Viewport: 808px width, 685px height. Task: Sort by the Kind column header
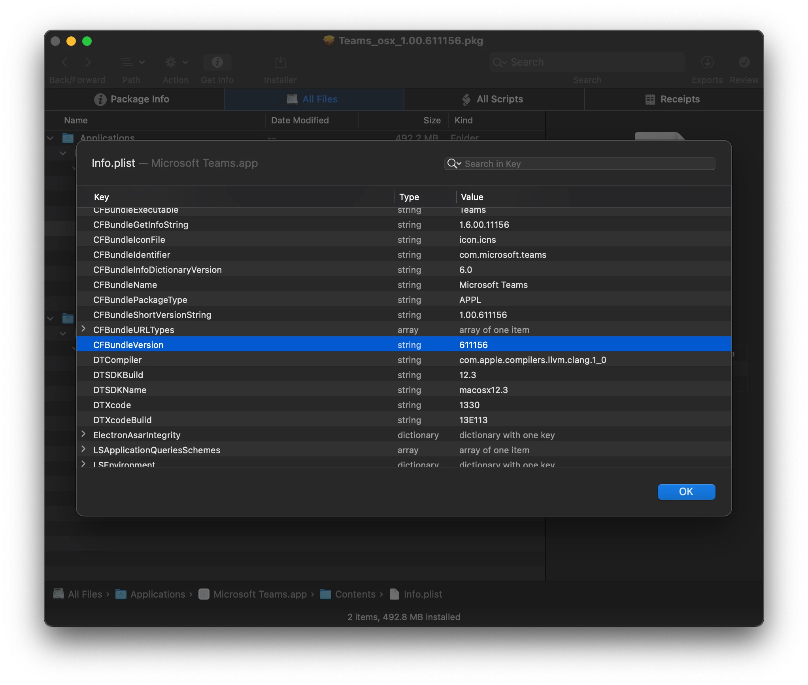point(463,120)
